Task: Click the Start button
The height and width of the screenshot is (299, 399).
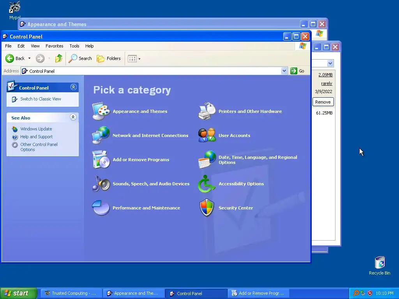Action: 18,293
